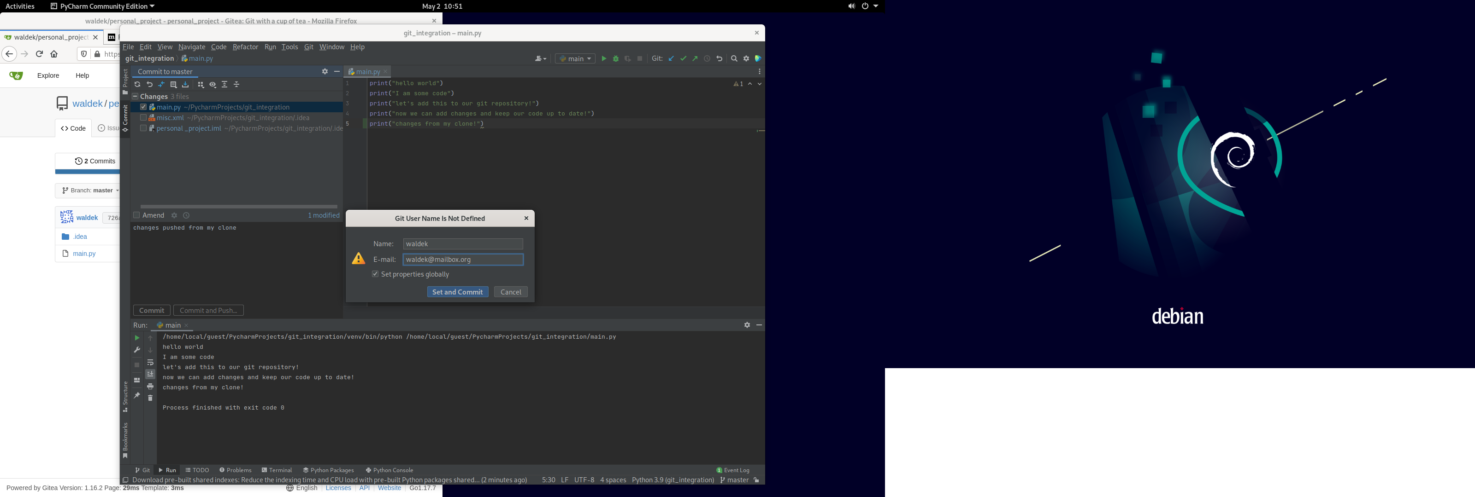
Task: Click the wrench icon in Run panel
Action: 137,350
